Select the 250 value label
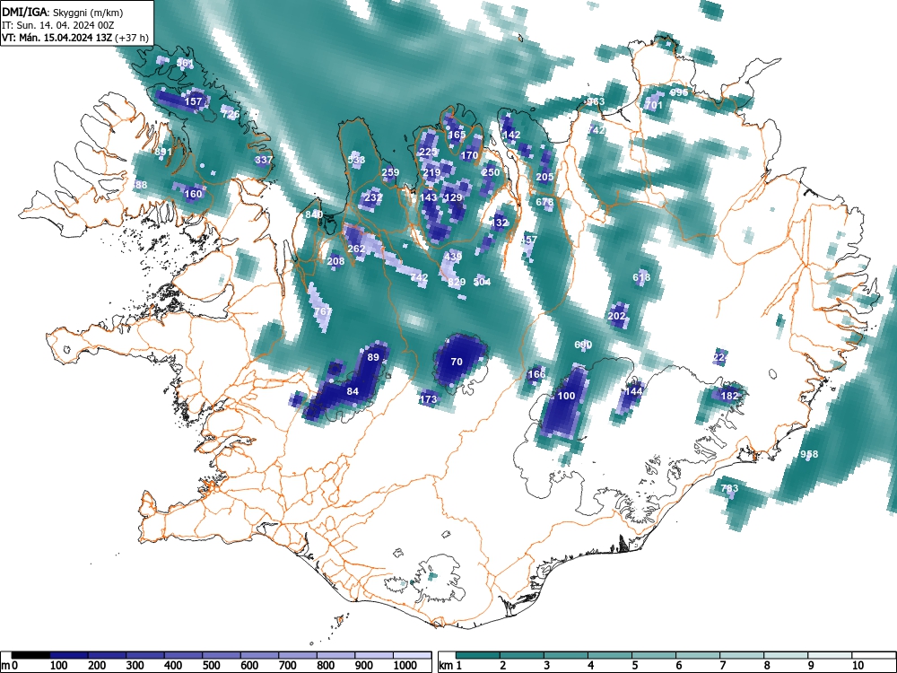897x673 pixels. tap(491, 172)
